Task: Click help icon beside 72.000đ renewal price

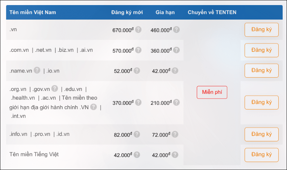Action: coord(175,134)
